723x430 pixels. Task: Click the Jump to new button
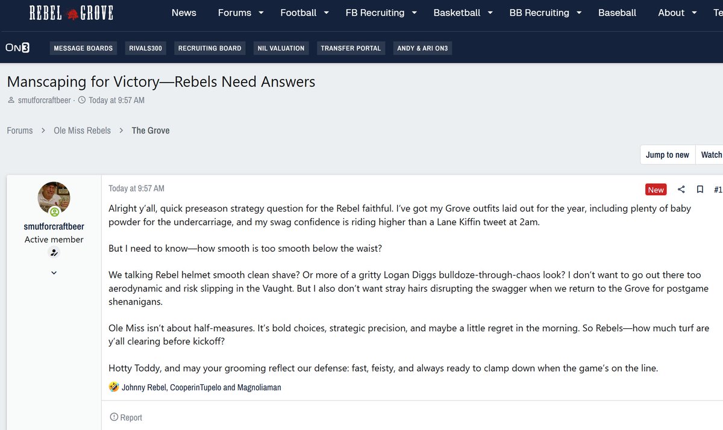[668, 155]
